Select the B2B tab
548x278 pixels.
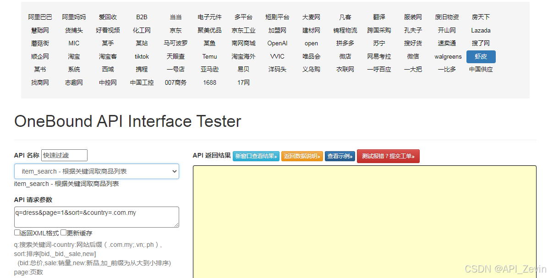(142, 17)
